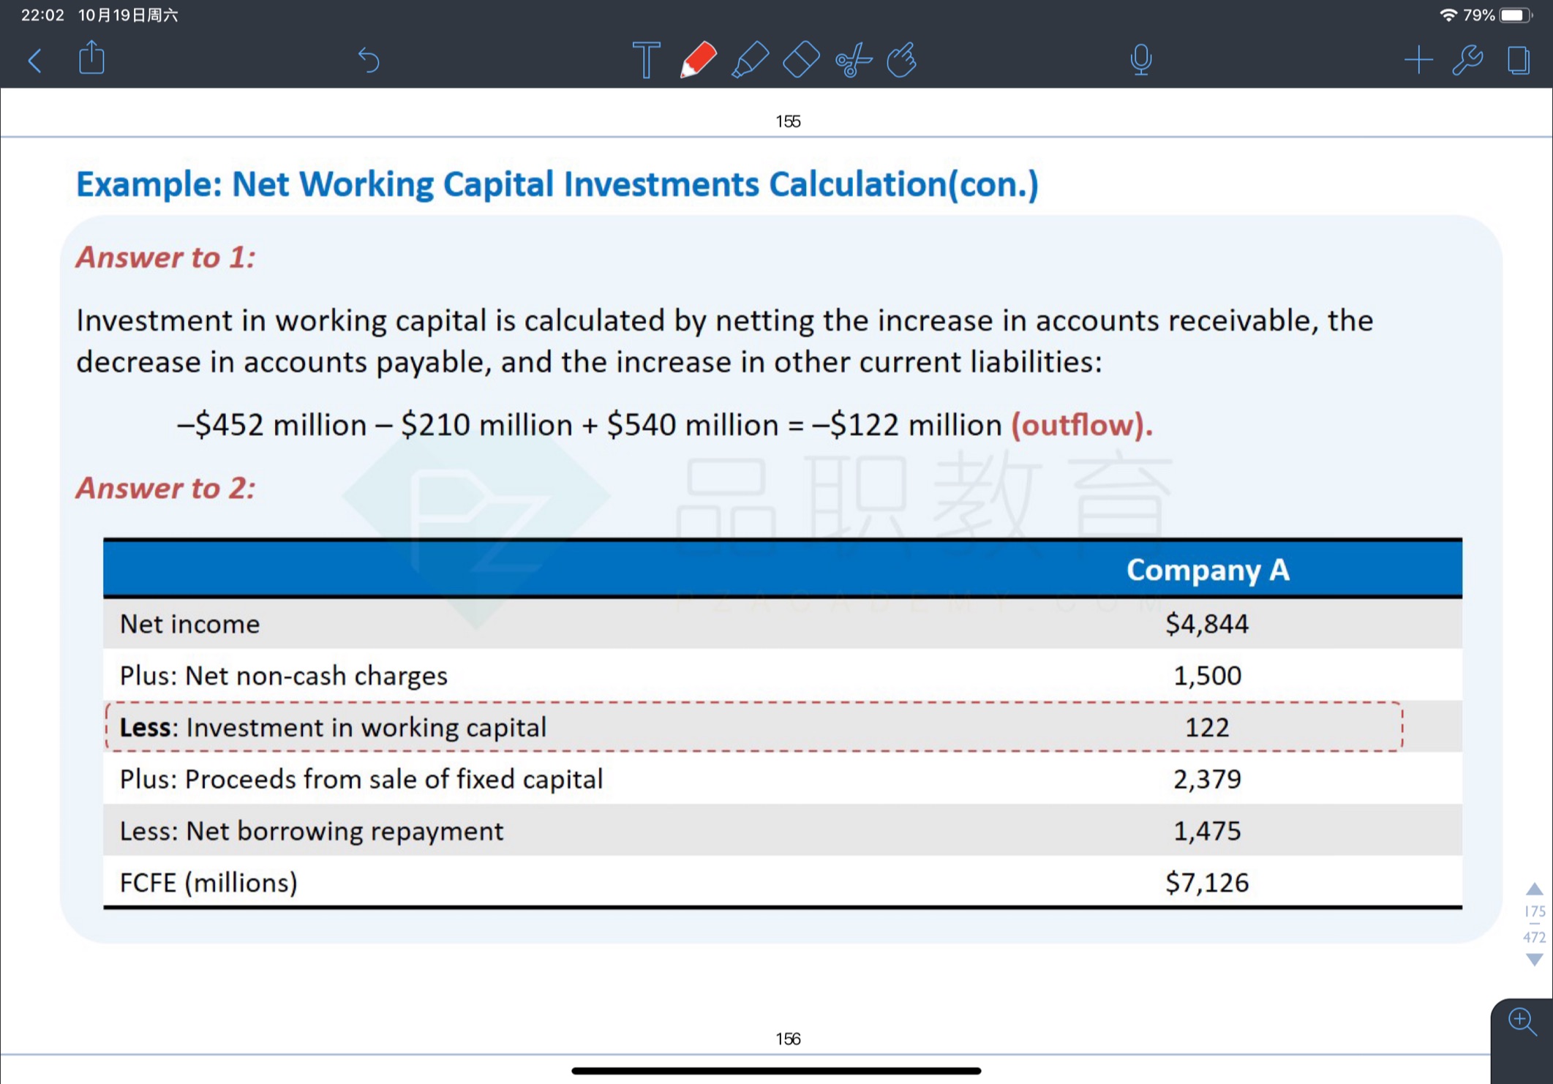The height and width of the screenshot is (1084, 1553).
Task: Start audio recording with microphone
Action: point(1140,59)
